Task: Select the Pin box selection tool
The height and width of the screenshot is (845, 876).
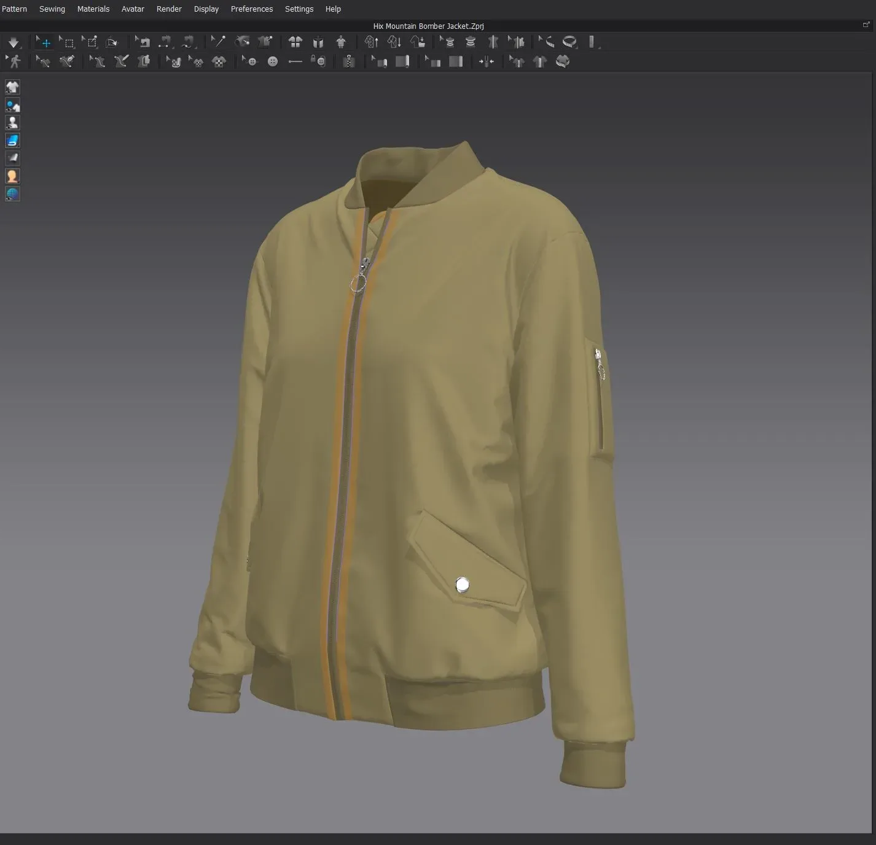Action: (90, 42)
